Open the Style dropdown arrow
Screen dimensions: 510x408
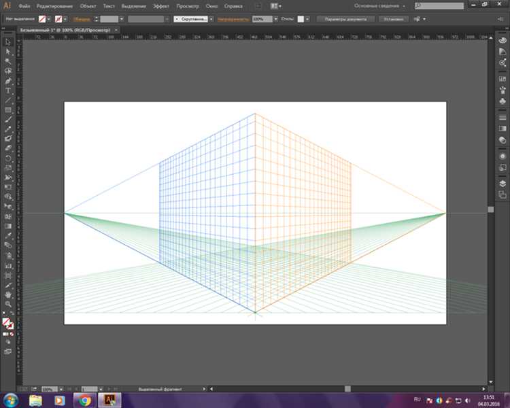pos(307,19)
